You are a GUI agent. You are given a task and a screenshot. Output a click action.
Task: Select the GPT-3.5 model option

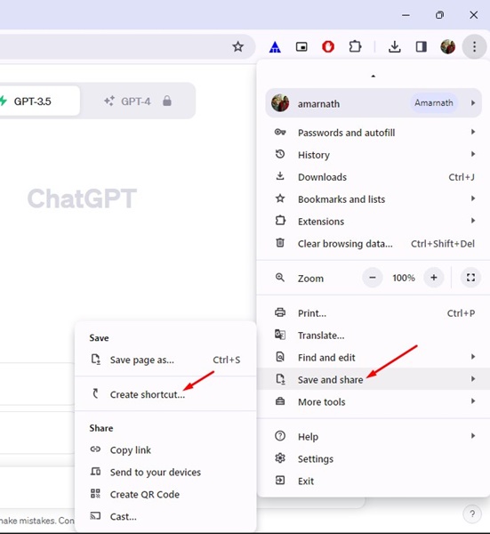[37, 101]
